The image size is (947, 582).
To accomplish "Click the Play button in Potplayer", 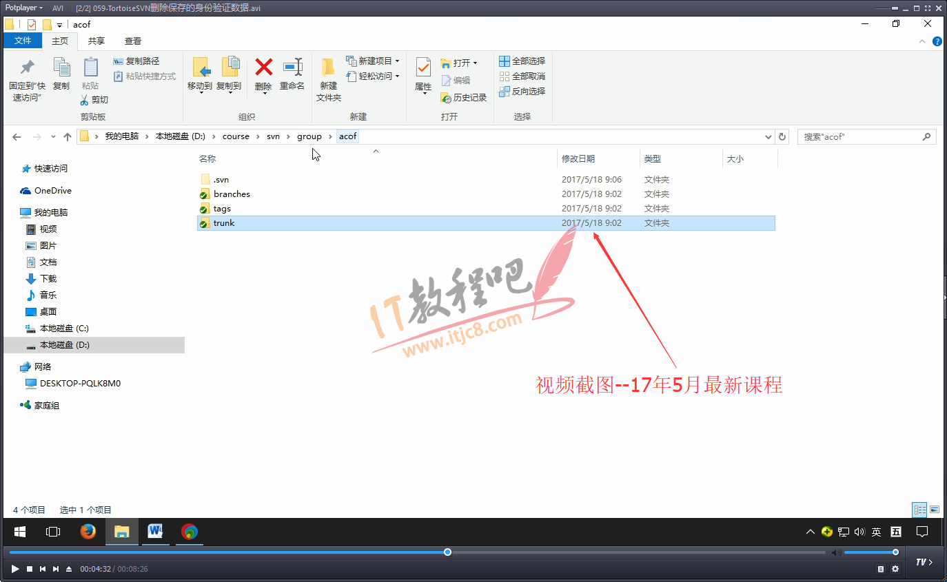I will (15, 569).
